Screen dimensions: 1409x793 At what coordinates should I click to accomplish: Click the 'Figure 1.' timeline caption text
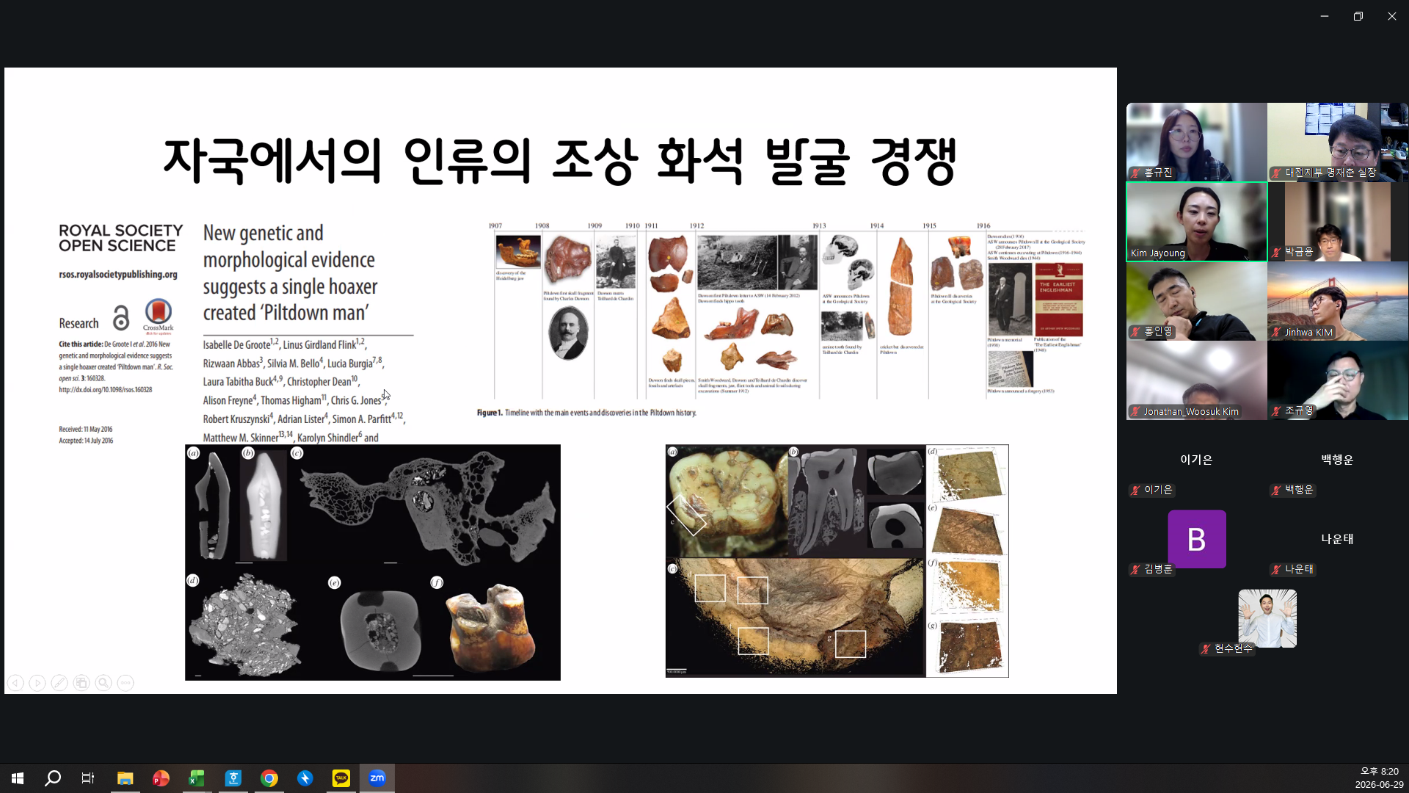coord(586,413)
